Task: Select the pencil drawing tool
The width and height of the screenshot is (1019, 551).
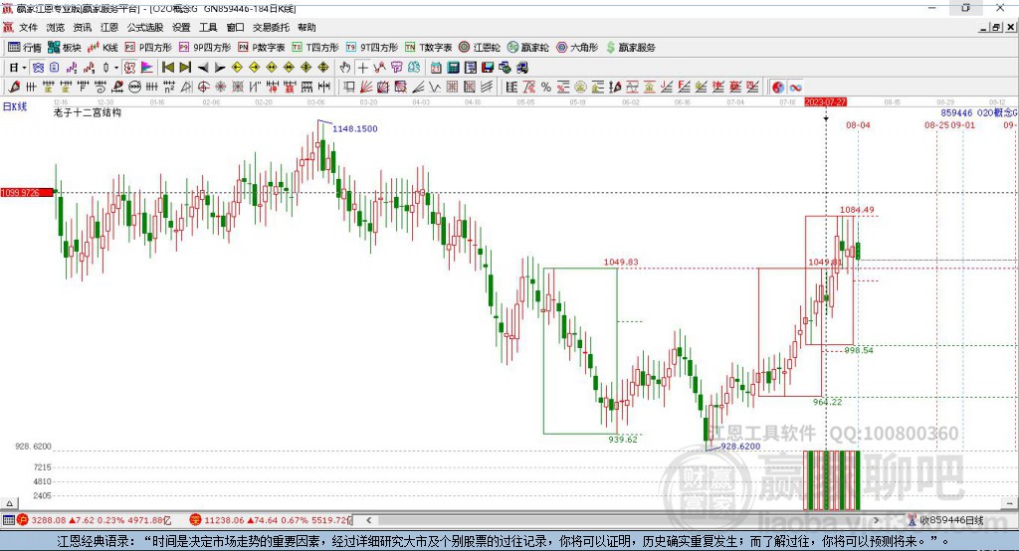Action: pyautogui.click(x=14, y=88)
